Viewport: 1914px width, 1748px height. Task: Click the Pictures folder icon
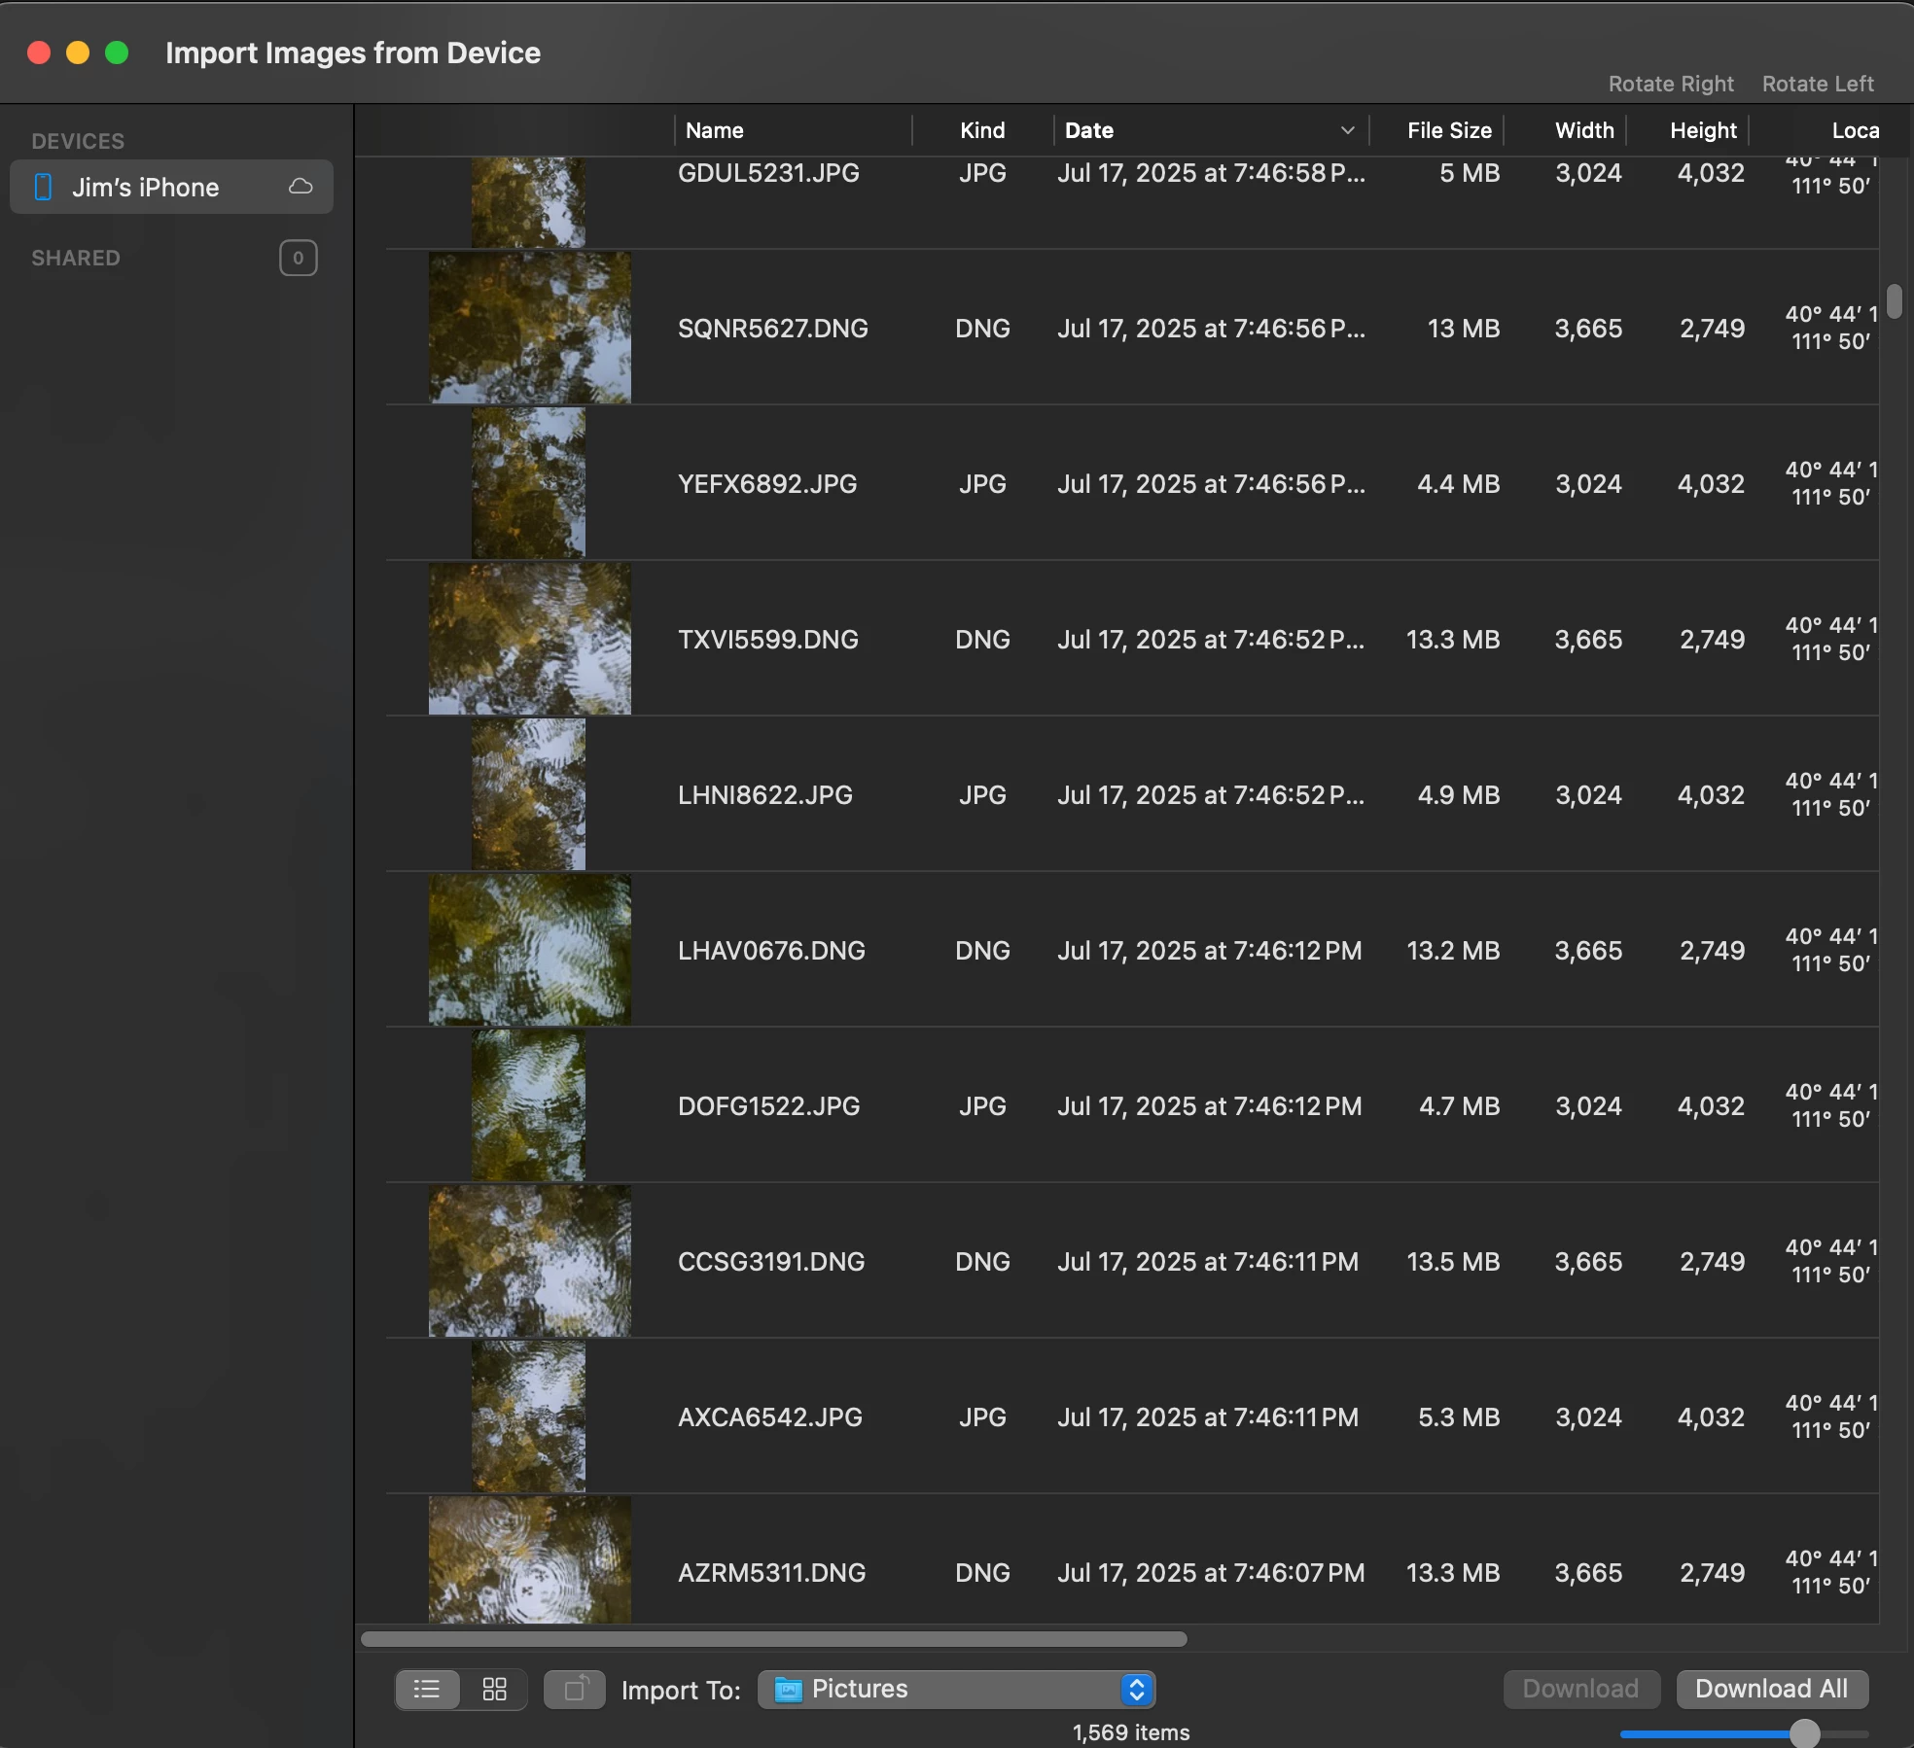[788, 1690]
